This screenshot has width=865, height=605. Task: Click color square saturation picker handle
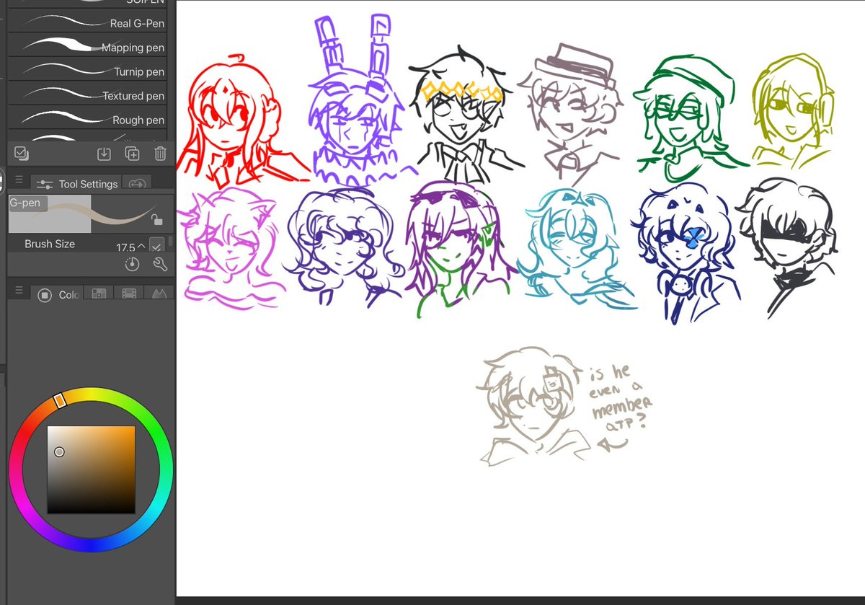[59, 452]
